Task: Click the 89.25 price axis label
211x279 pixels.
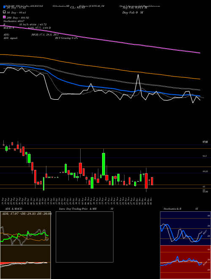Action: [205, 171]
